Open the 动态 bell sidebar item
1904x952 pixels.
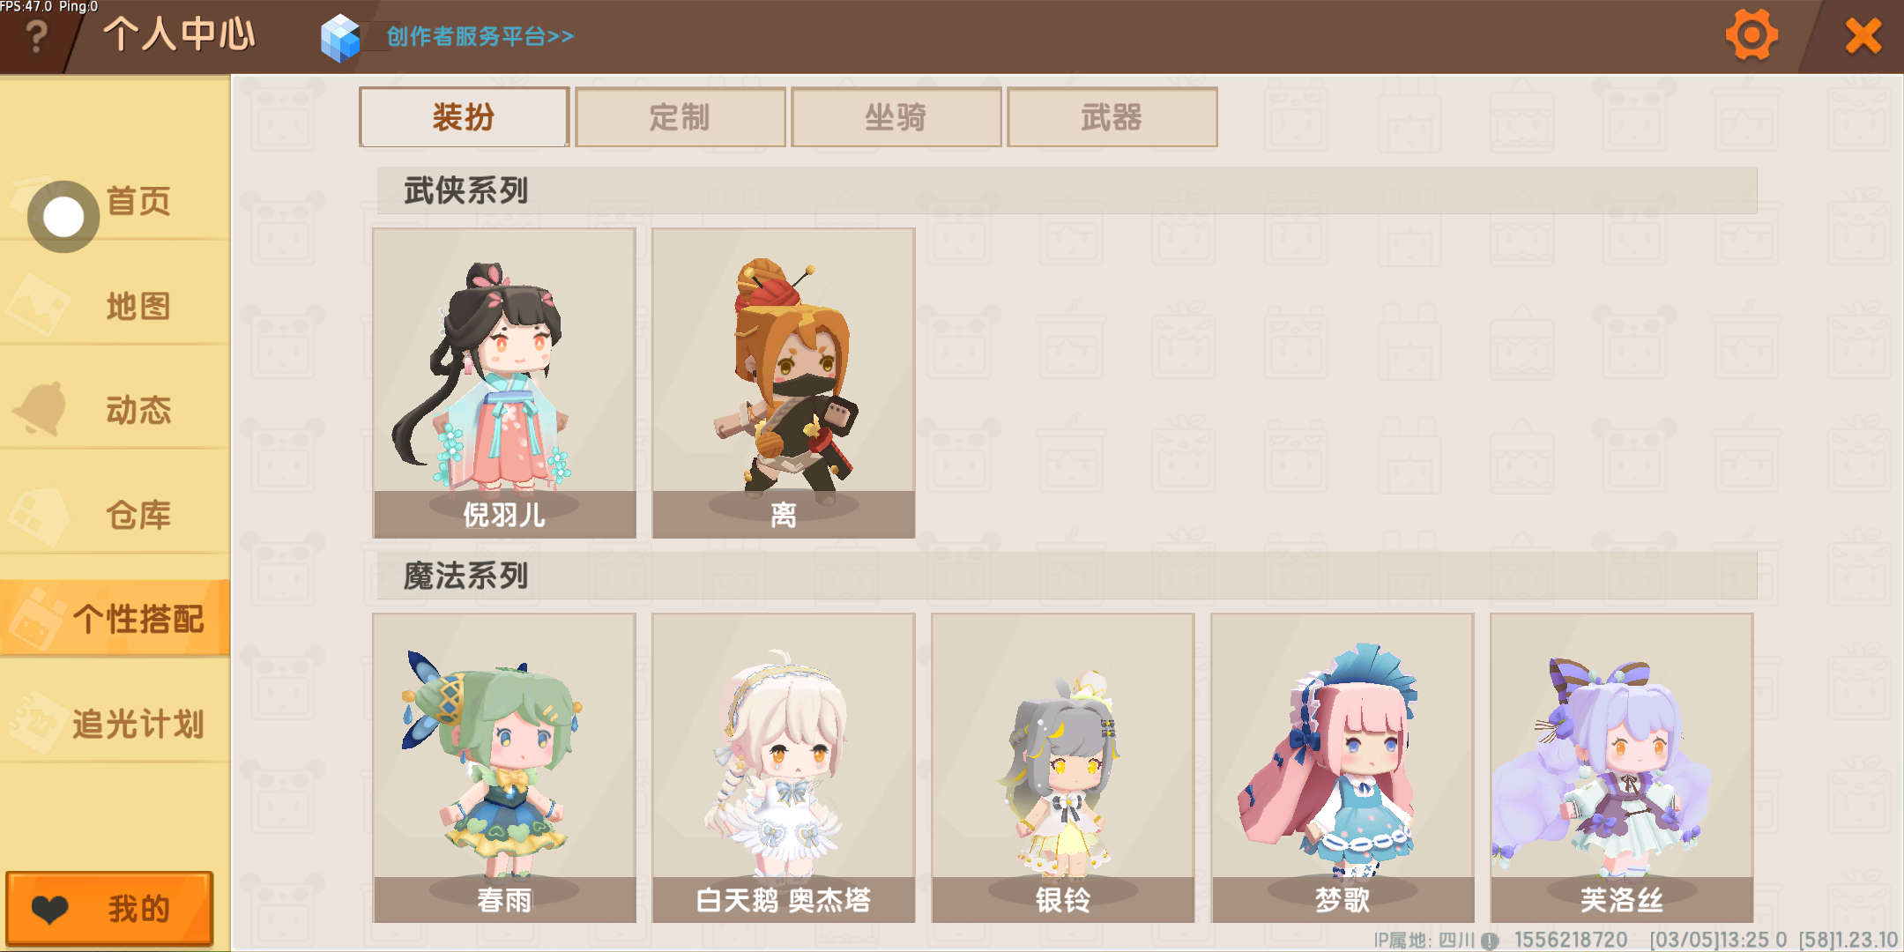[x=115, y=410]
